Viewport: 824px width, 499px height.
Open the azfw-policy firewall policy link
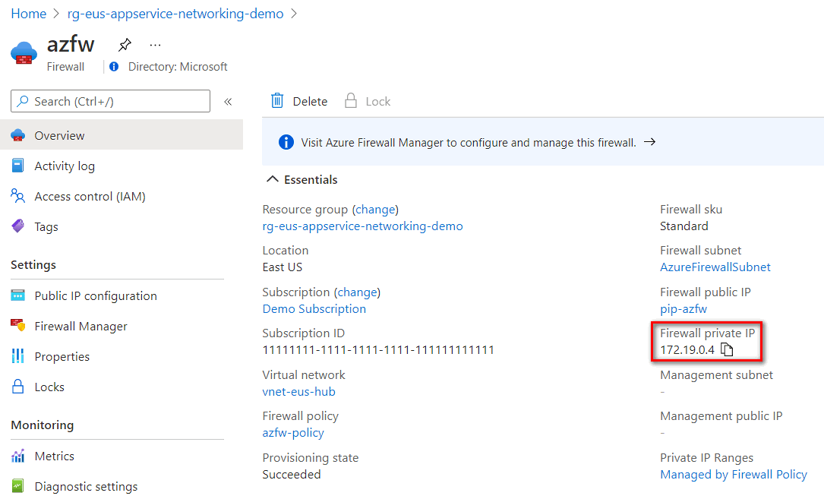tap(293, 433)
